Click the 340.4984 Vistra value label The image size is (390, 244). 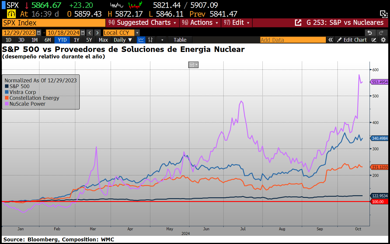379,138
